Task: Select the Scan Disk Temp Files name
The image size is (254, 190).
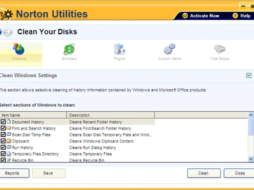Action: (31, 135)
